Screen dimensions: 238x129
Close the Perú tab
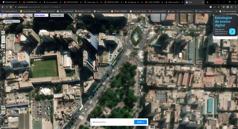[203, 2]
